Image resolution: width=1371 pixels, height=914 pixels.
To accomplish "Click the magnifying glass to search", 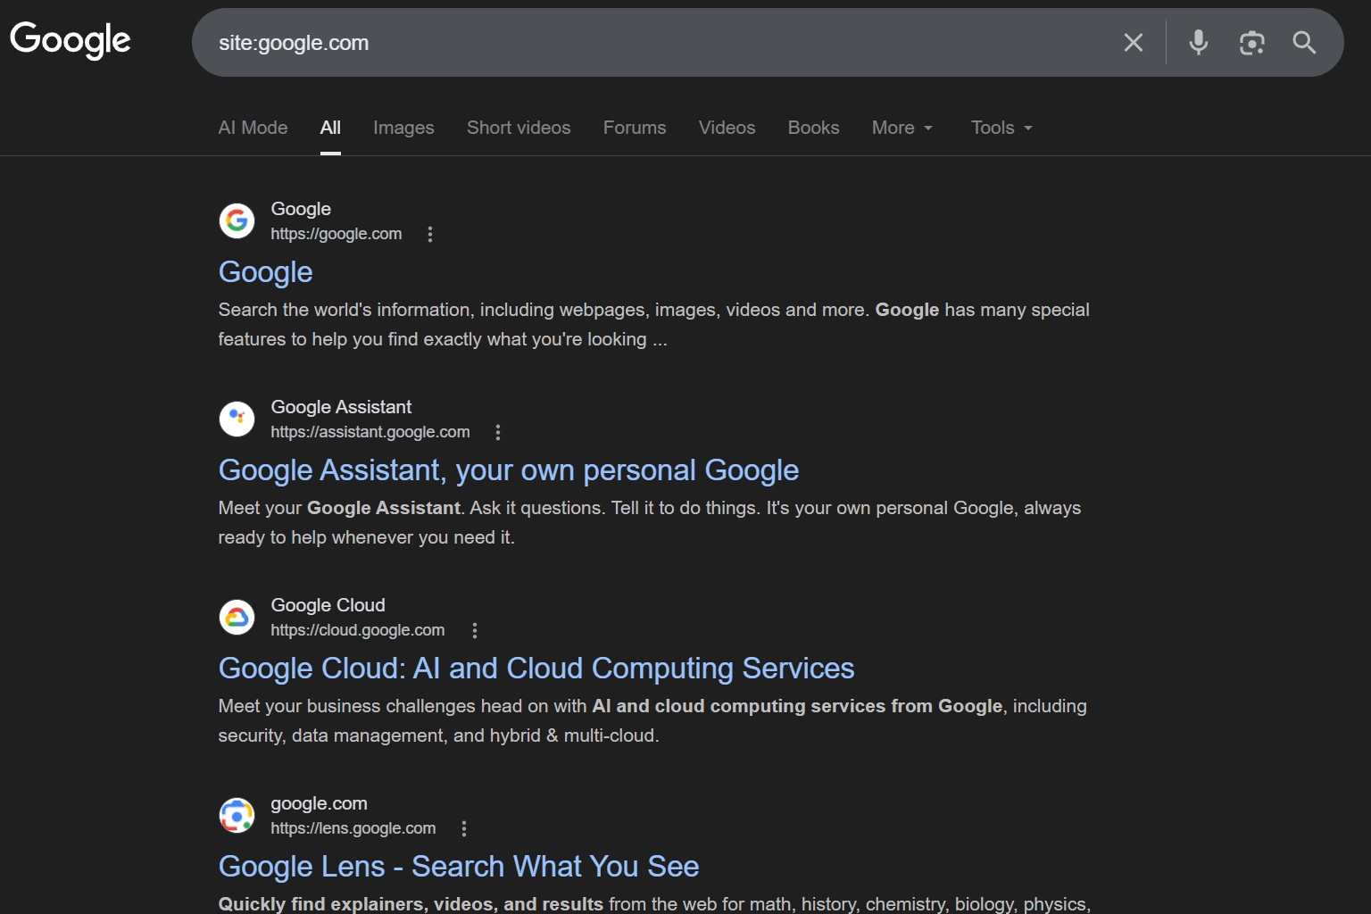I will pos(1304,42).
